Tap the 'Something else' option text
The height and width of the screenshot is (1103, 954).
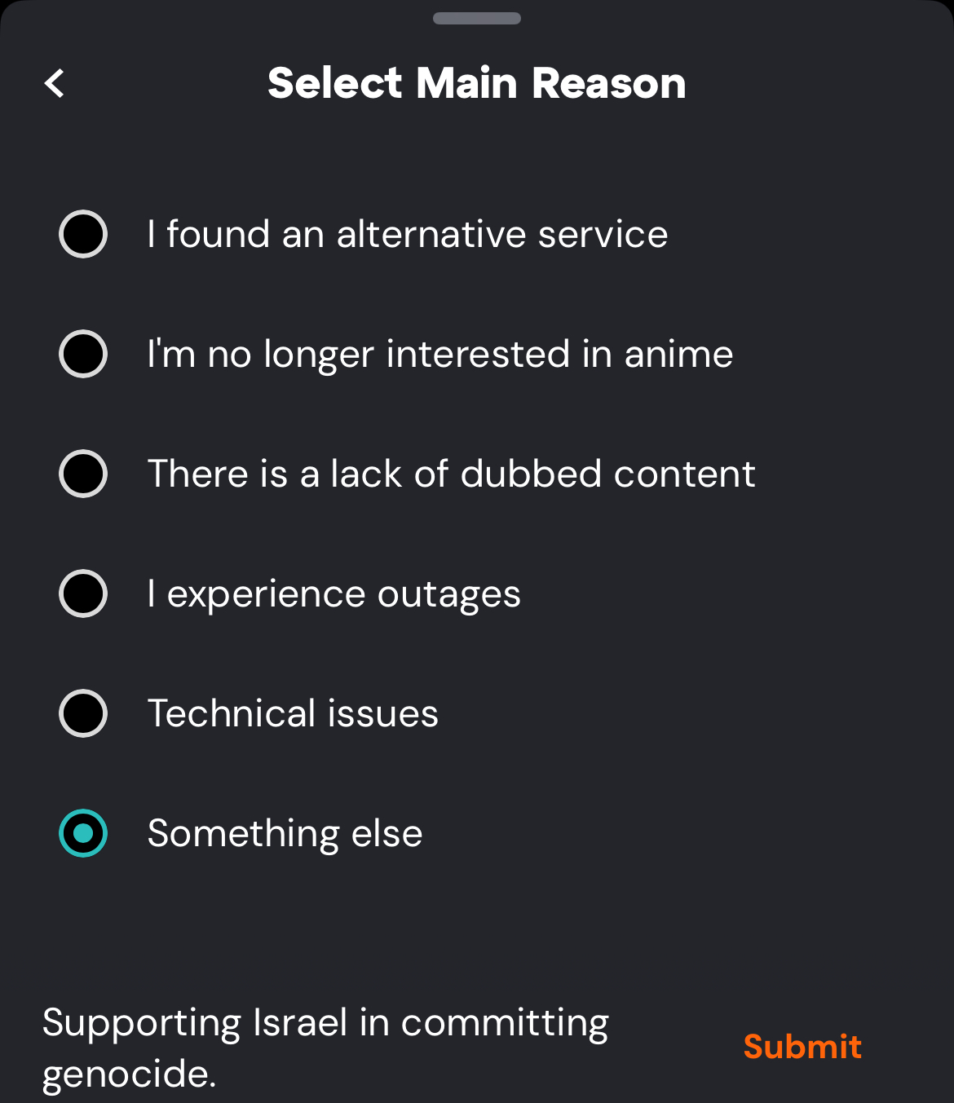pyautogui.click(x=285, y=834)
